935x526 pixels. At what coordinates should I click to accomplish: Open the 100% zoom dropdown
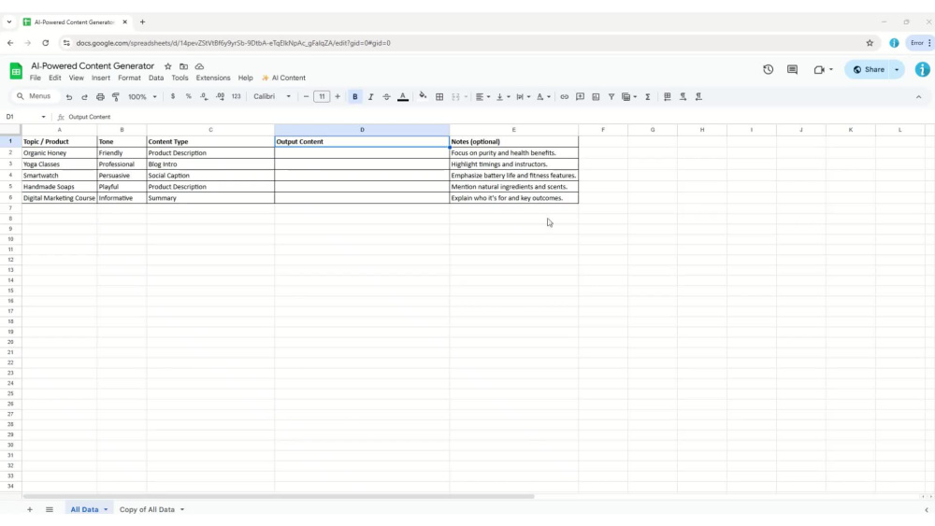tap(142, 96)
